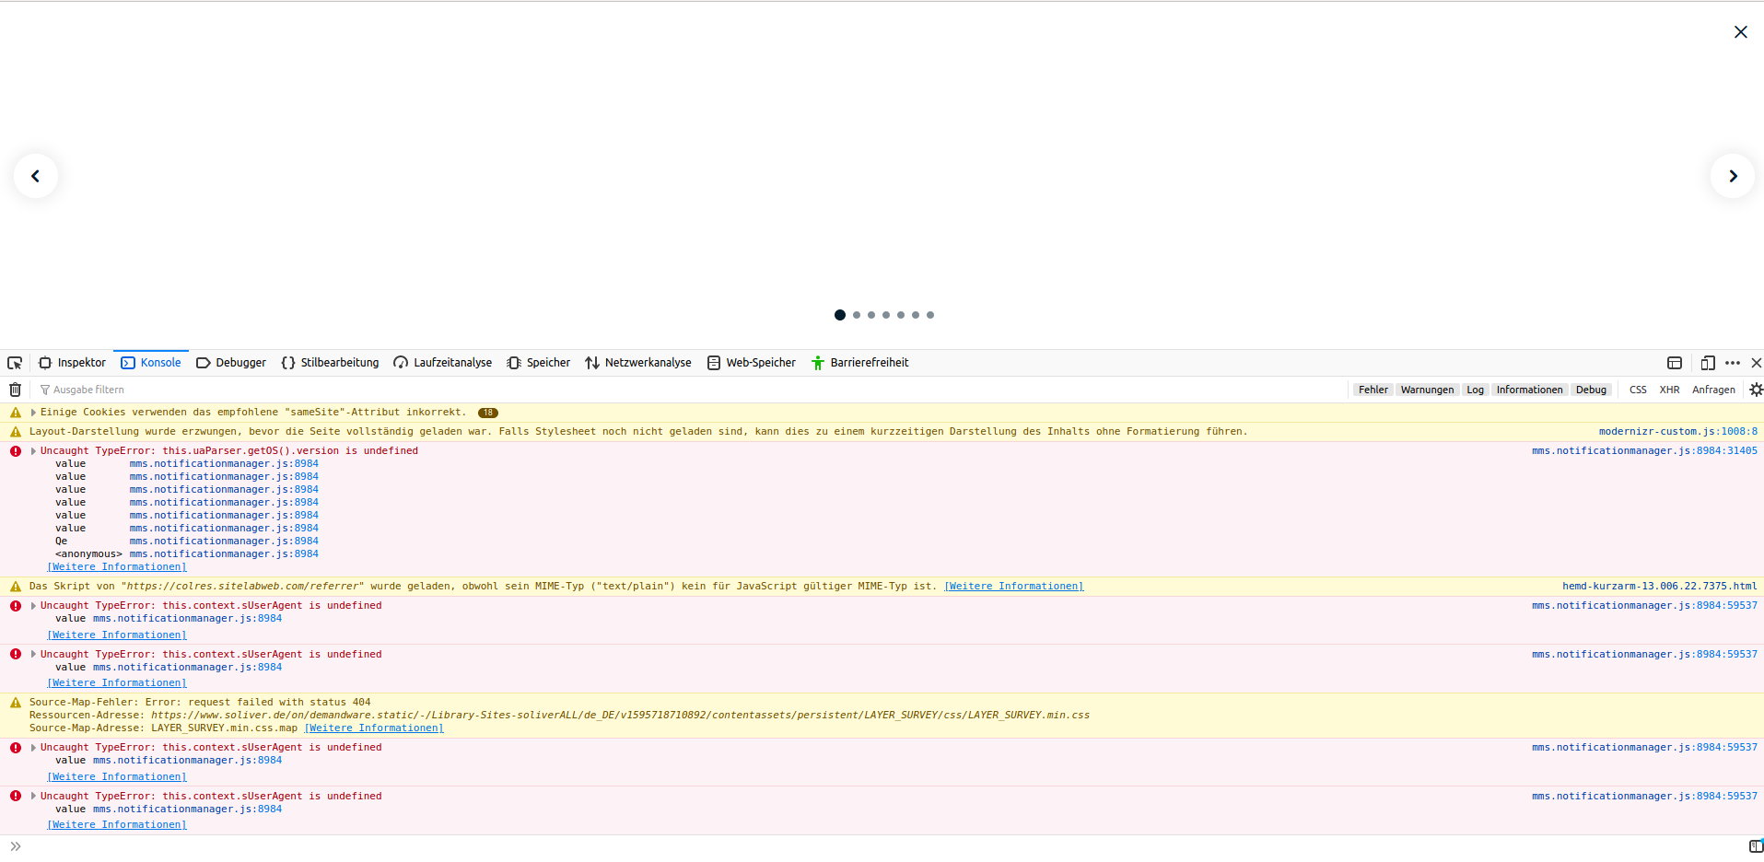Open the hemd-kurzarm-13.006.22.7375.html source link
This screenshot has width=1764, height=862.
(x=1660, y=587)
